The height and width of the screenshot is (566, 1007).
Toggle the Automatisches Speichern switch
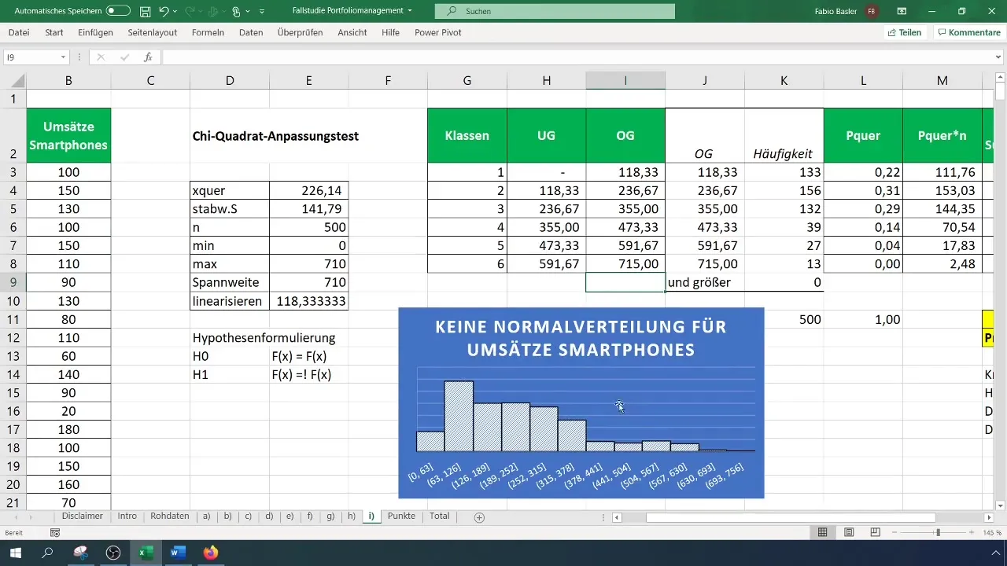[x=118, y=11]
